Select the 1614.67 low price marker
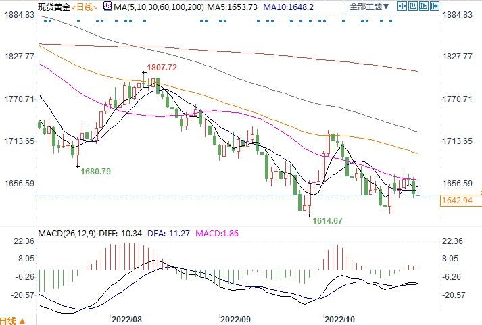 coord(327,220)
